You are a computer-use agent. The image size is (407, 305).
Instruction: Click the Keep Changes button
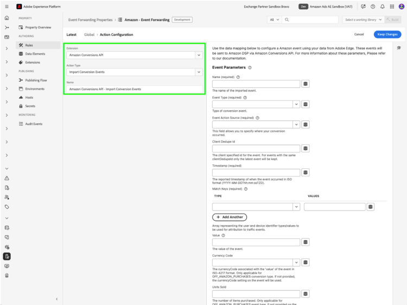pyautogui.click(x=387, y=34)
